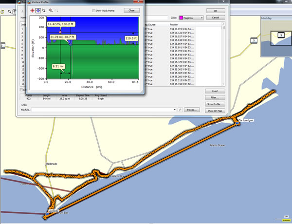Click the Concorde waypoint on map

point(48,213)
